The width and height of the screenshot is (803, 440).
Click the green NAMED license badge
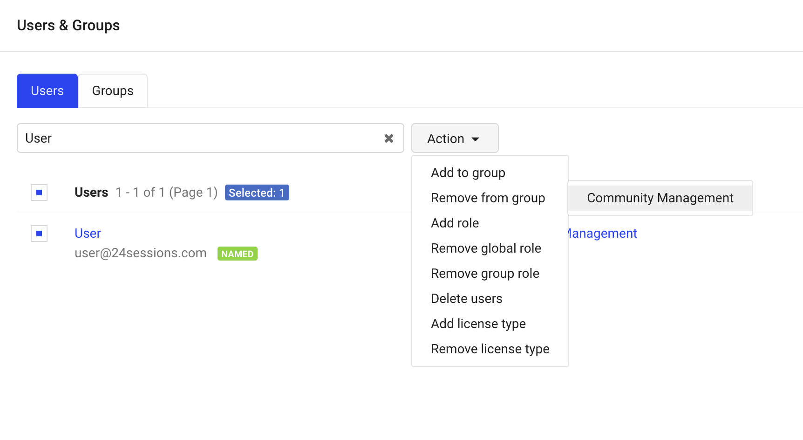237,254
